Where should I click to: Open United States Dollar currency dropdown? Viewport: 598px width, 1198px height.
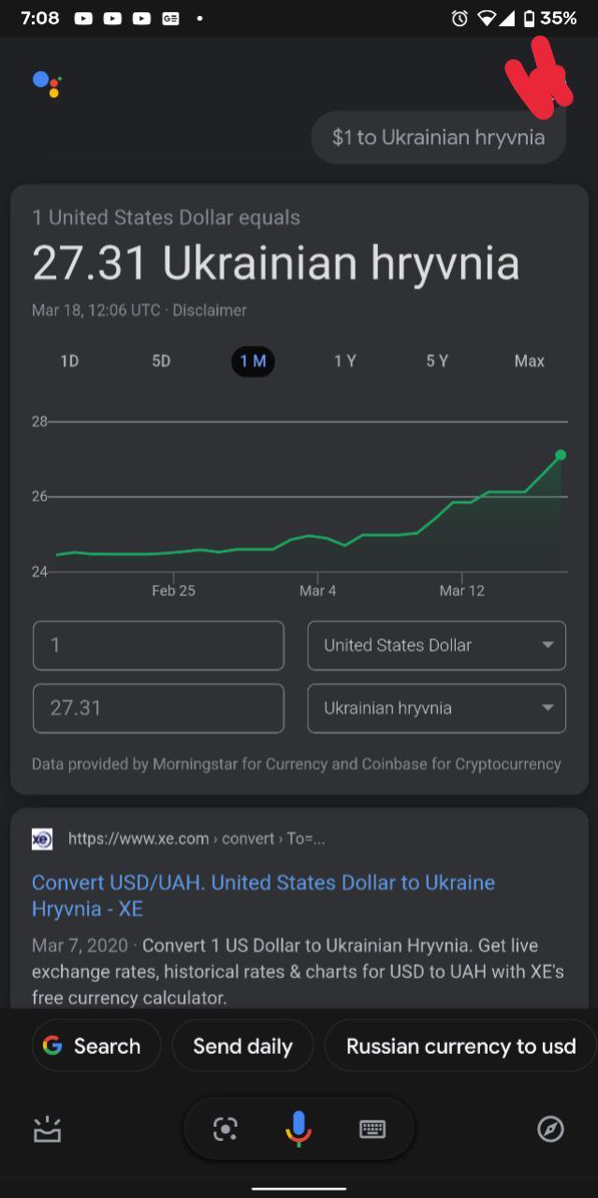(436, 646)
